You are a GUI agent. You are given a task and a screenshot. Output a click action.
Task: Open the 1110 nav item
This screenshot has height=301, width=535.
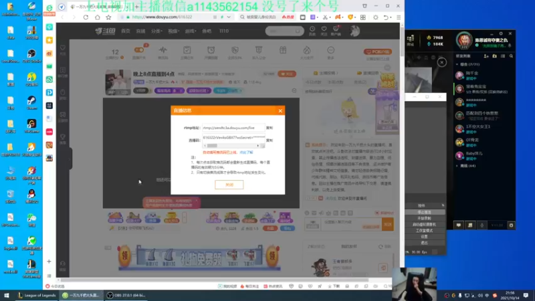[224, 31]
